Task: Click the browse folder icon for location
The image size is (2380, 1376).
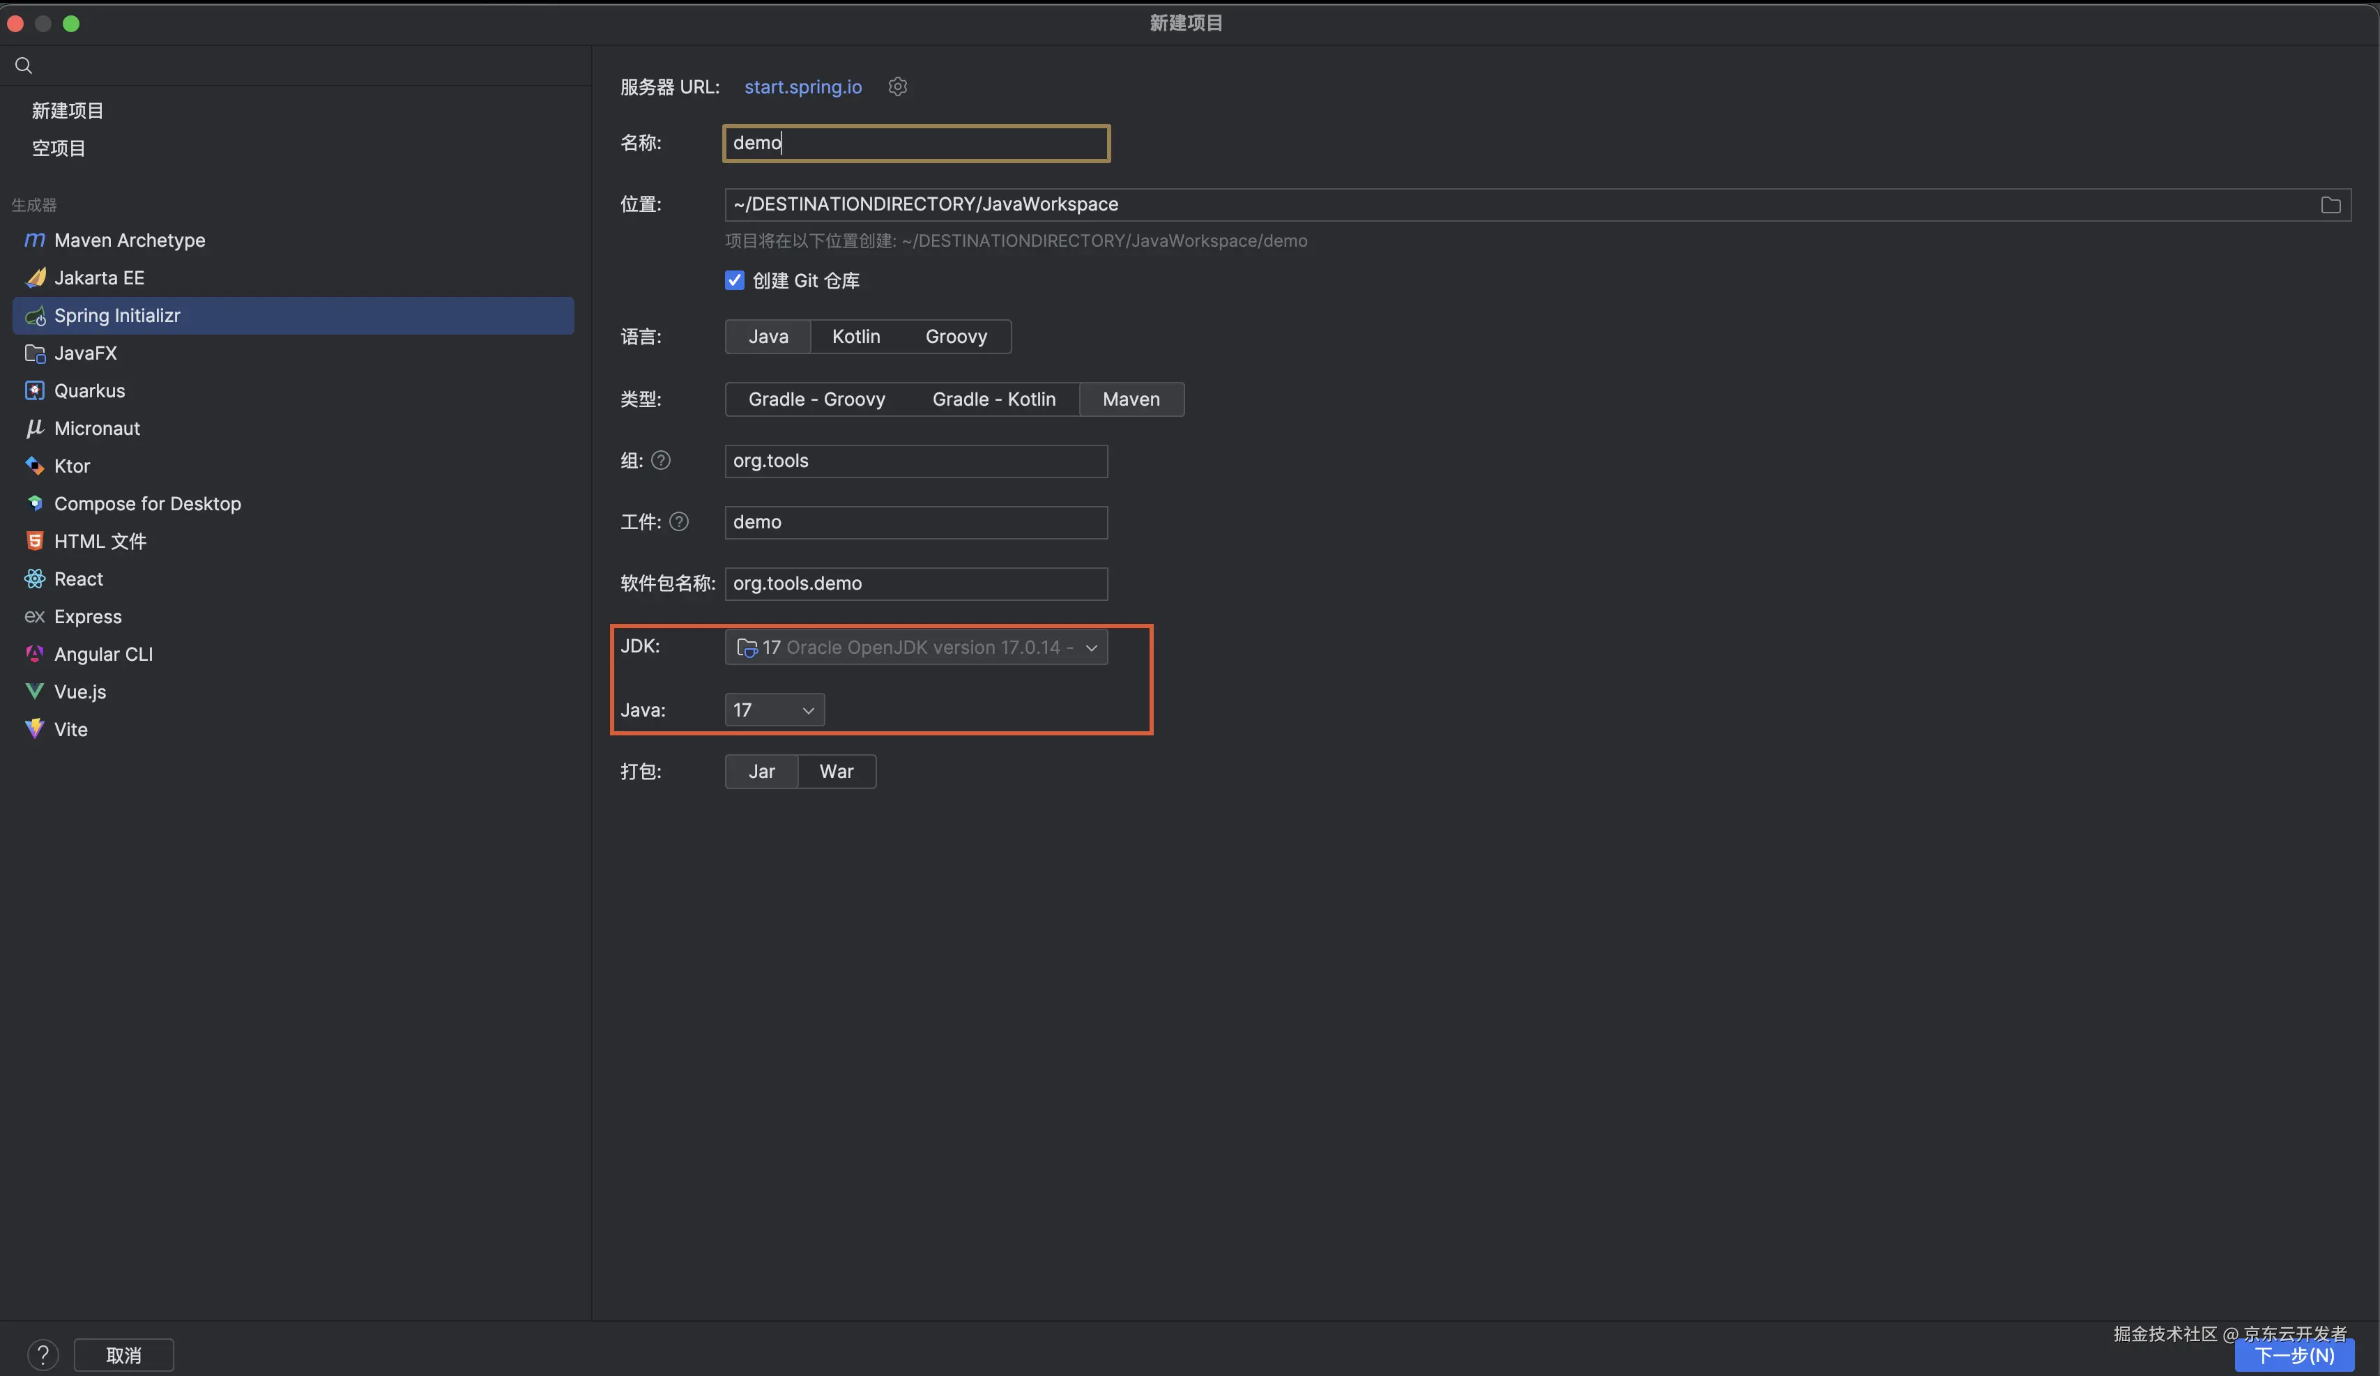Action: [2330, 205]
